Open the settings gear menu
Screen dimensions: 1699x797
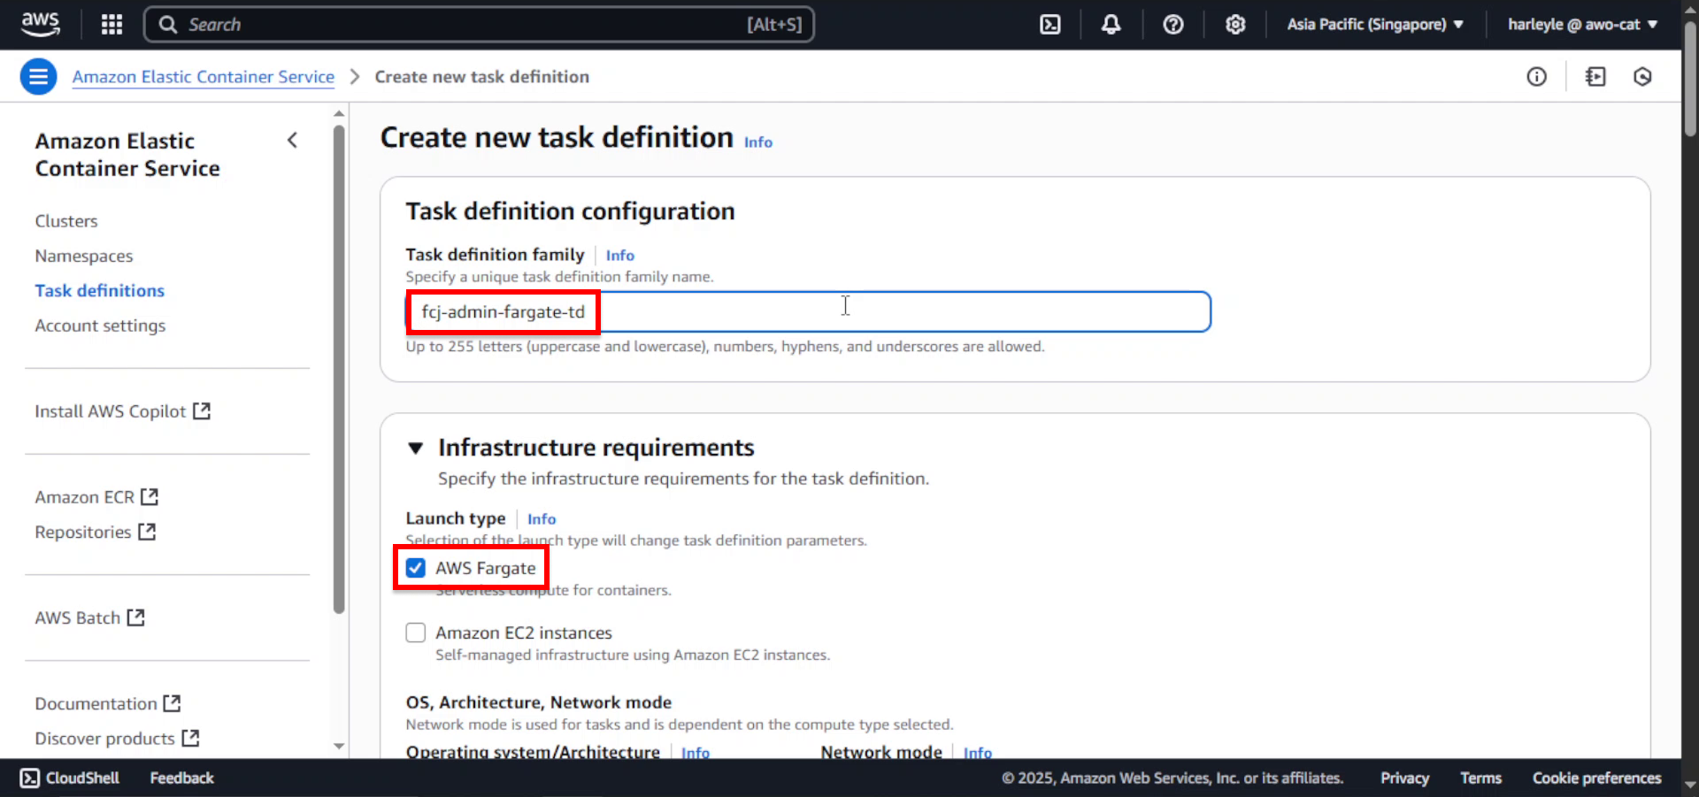pos(1234,24)
